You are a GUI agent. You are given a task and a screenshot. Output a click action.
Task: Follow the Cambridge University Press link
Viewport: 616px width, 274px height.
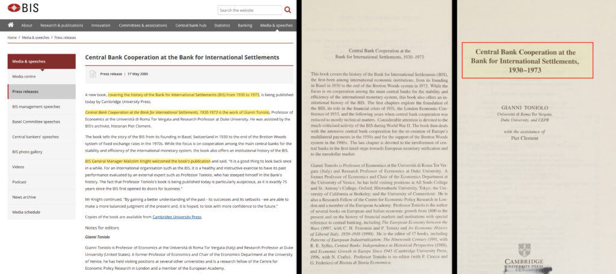[177, 217]
